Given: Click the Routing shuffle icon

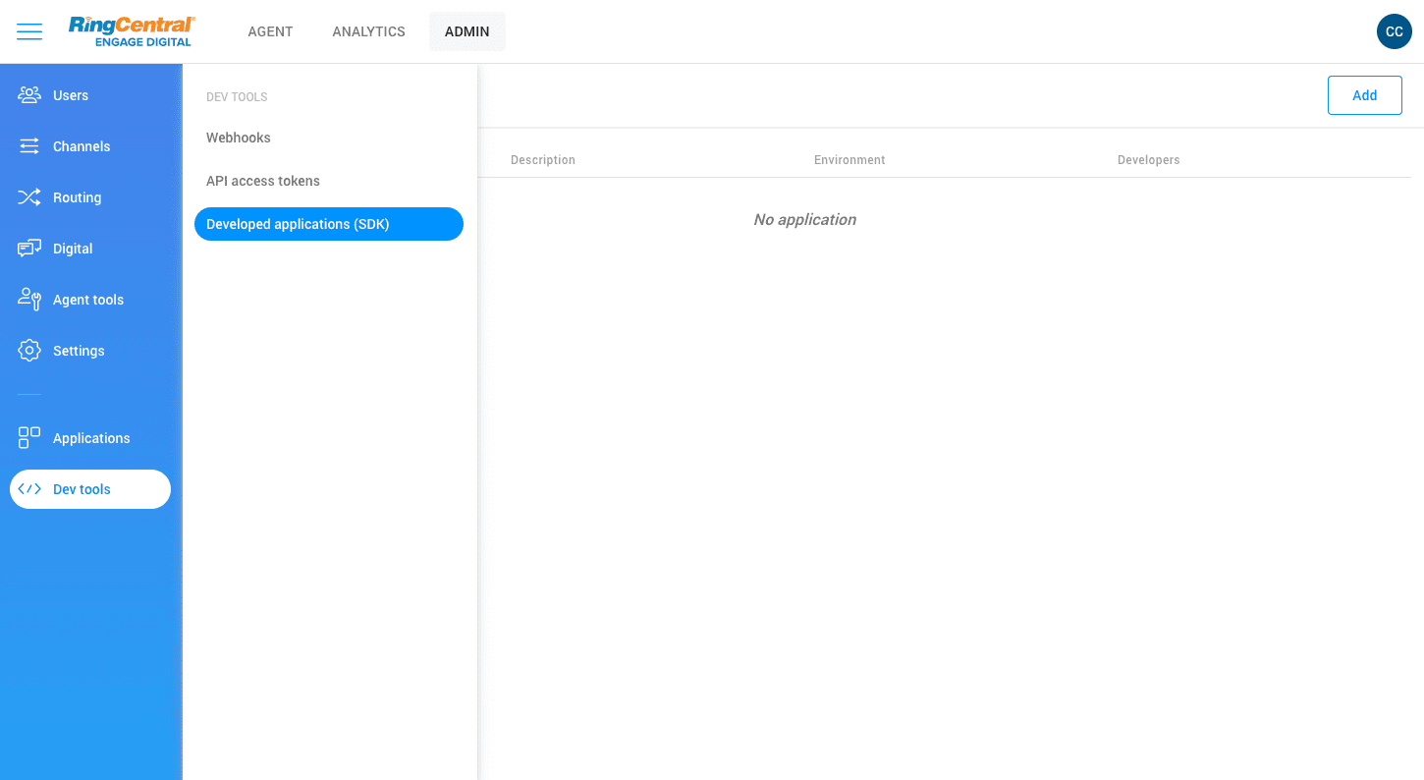Looking at the screenshot, I should coord(29,197).
